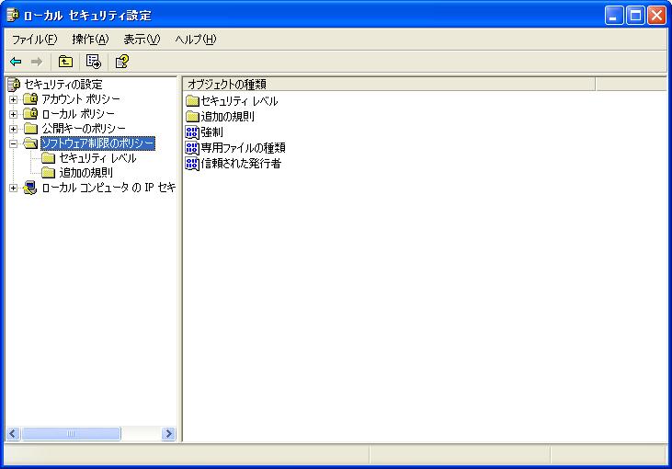Select 追加の規則 label in tree
Screen dimensions: 672x469
pyautogui.click(x=86, y=173)
